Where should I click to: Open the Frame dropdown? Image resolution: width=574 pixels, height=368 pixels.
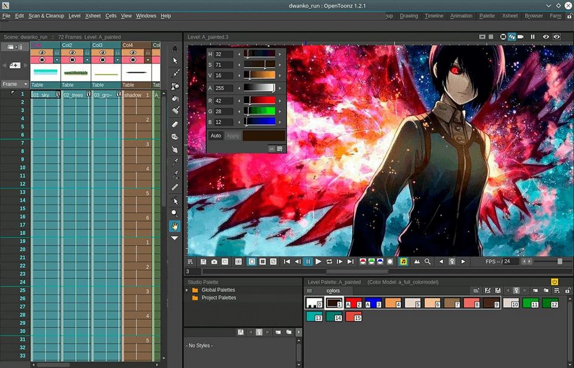click(14, 84)
